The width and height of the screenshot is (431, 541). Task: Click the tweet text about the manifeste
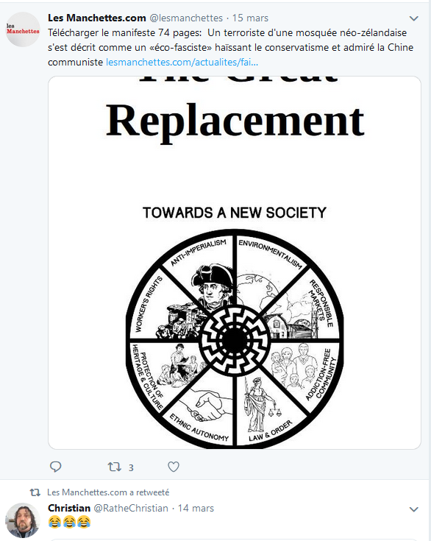coord(230,47)
